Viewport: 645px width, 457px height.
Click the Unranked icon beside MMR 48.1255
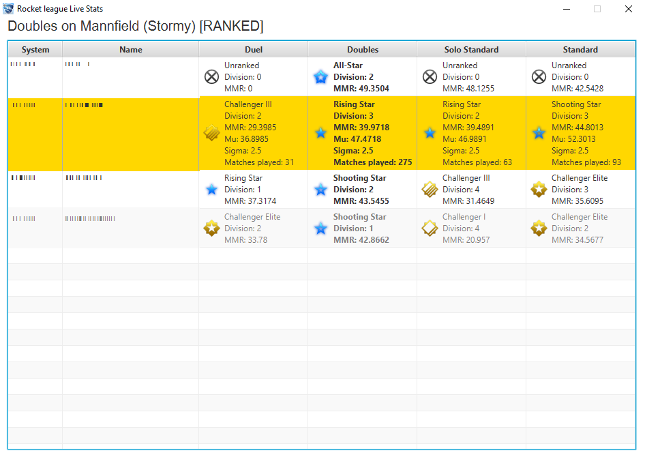tap(430, 77)
